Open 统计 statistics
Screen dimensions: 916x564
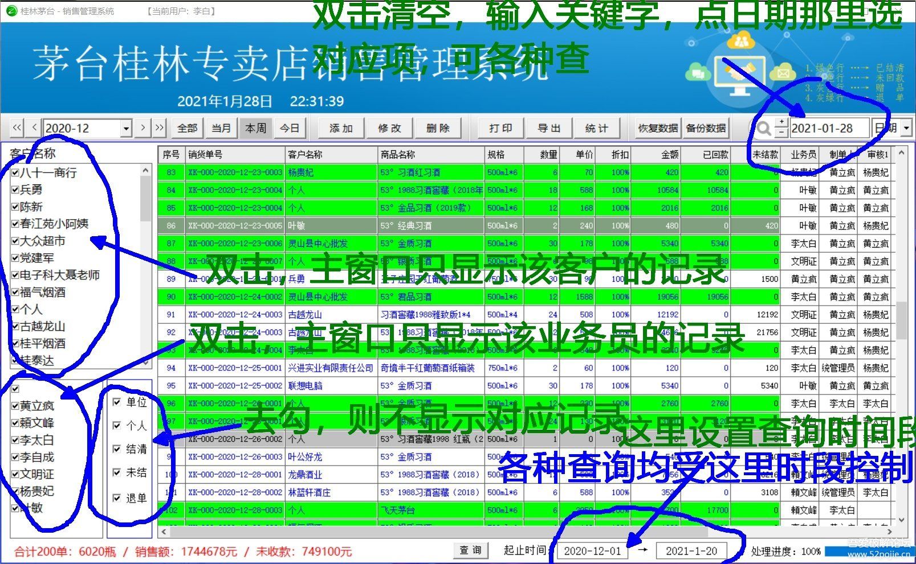click(x=596, y=128)
